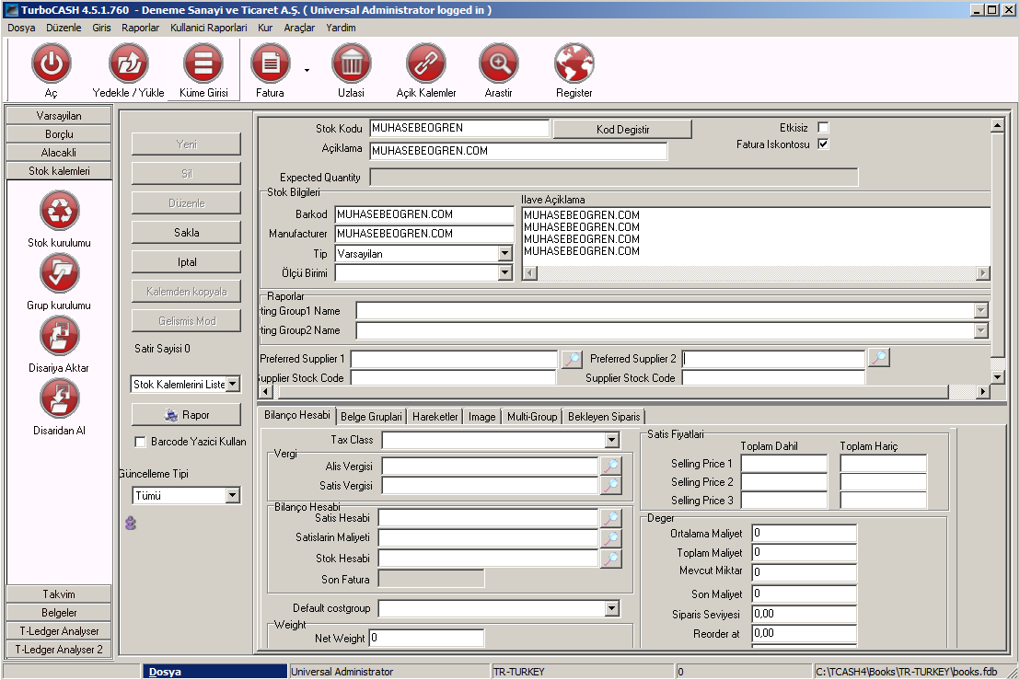This screenshot has width=1020, height=680.
Task: Click the Satis Vergisi lookup magnifier
Action: pyautogui.click(x=611, y=485)
